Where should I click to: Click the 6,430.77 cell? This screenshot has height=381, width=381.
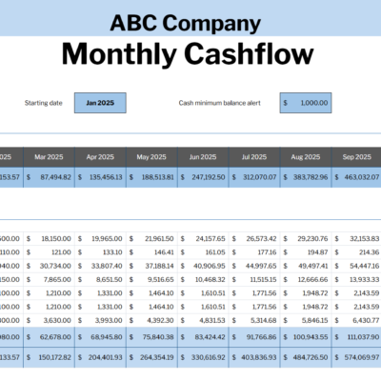click(356, 321)
